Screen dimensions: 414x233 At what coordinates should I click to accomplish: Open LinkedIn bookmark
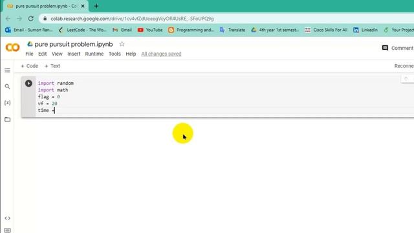[365, 30]
